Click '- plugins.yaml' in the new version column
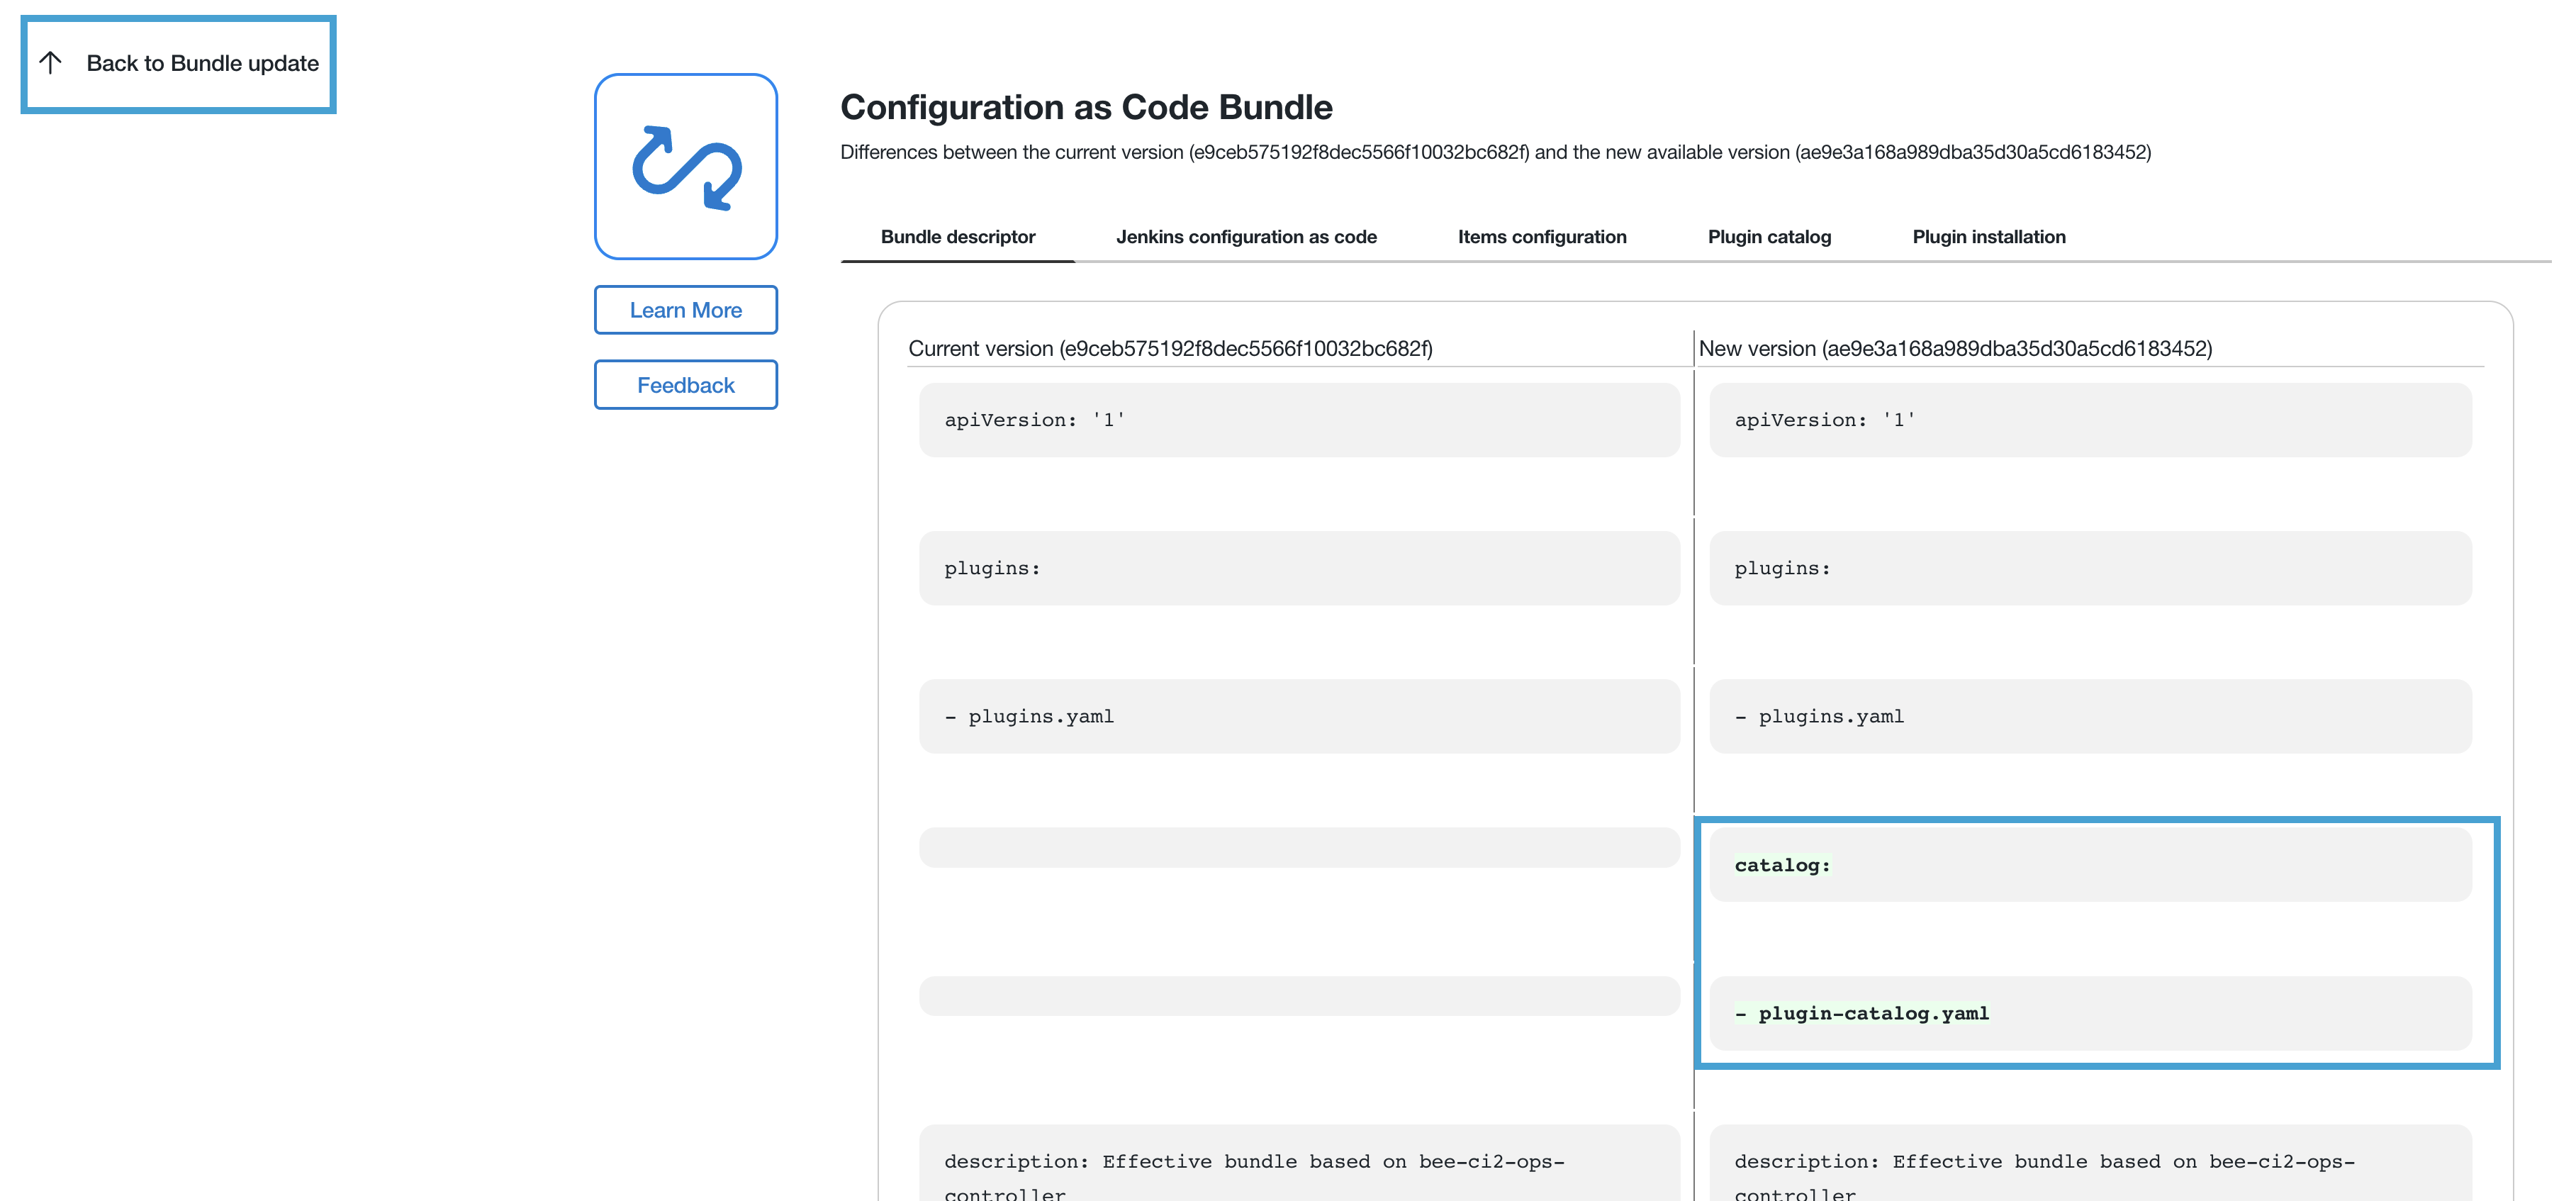Screen dimensions: 2576x1201 tap(1819, 716)
